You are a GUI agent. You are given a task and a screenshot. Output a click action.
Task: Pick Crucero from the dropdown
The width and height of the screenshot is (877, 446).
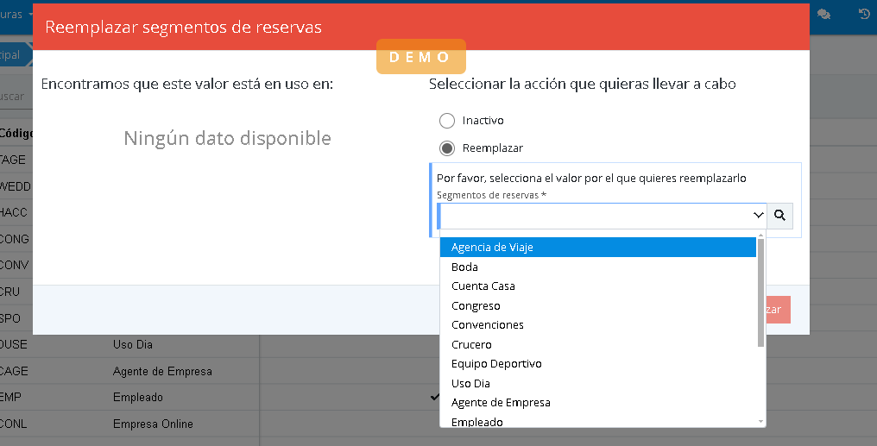coord(471,345)
